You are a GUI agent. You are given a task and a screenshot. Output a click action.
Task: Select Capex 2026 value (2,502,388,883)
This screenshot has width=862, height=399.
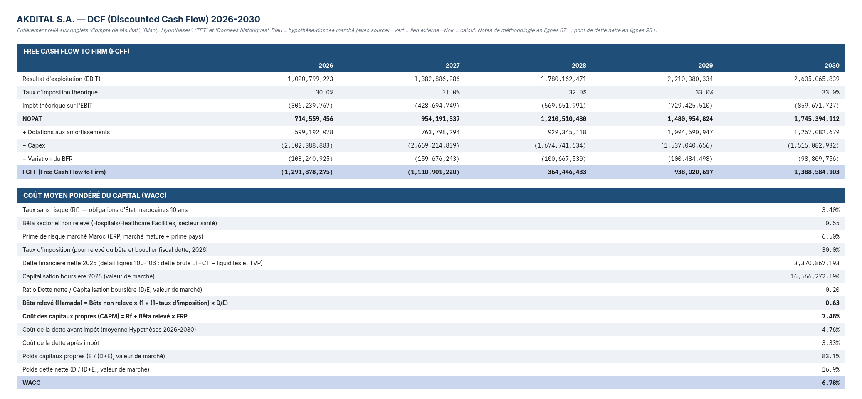pos(307,145)
